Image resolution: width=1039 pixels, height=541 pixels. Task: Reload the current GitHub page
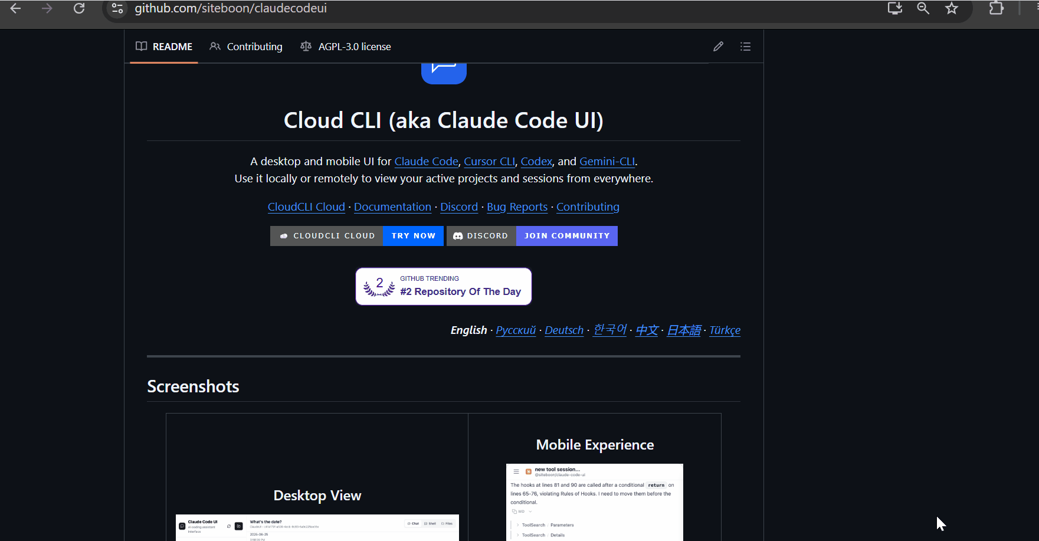[x=79, y=9]
